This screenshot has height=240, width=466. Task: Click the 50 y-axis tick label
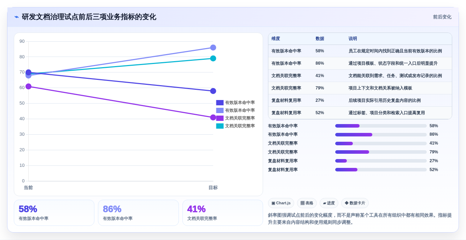click(x=22, y=103)
